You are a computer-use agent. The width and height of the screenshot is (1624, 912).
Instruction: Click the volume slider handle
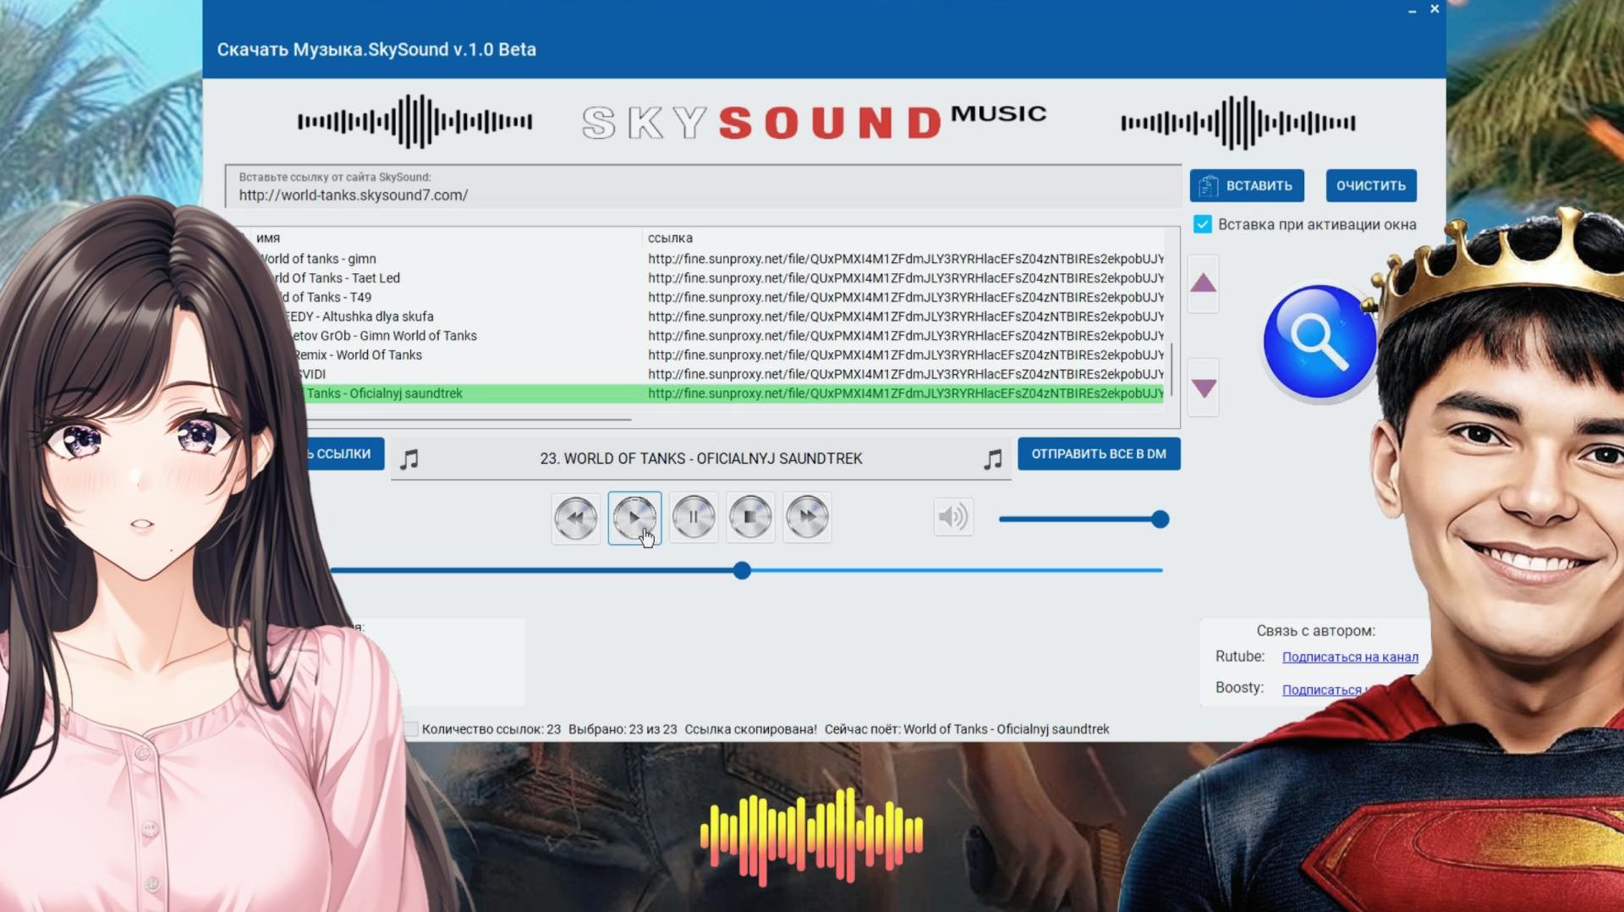tap(1159, 519)
